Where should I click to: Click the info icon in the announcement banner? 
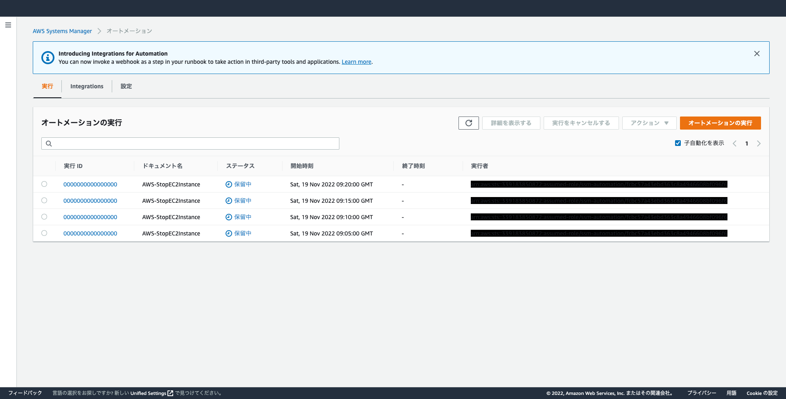click(x=48, y=58)
